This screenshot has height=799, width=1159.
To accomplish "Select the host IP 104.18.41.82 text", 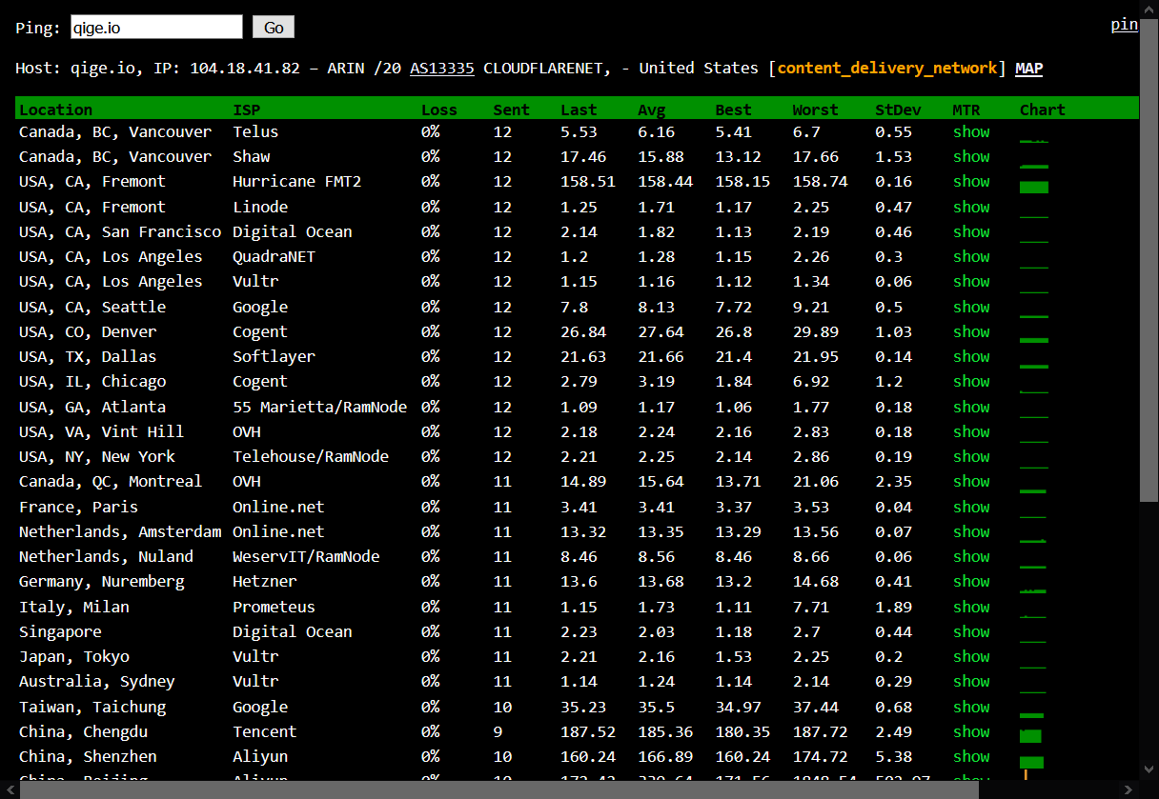I will (245, 69).
